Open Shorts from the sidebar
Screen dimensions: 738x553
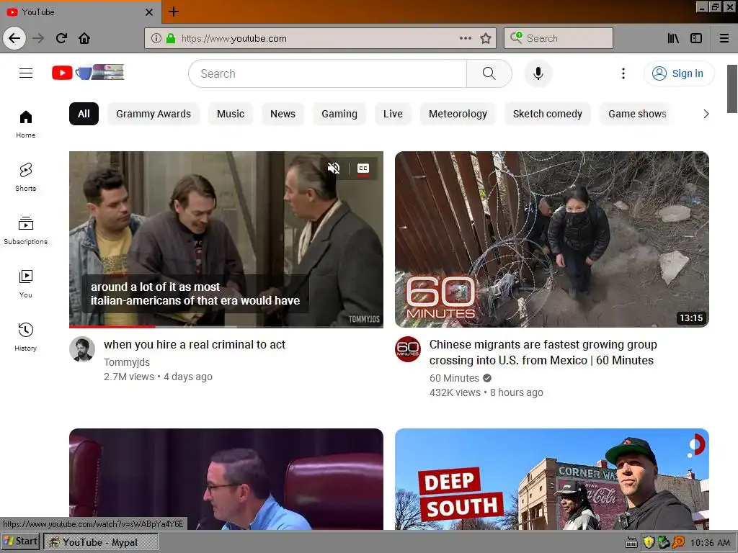point(26,177)
